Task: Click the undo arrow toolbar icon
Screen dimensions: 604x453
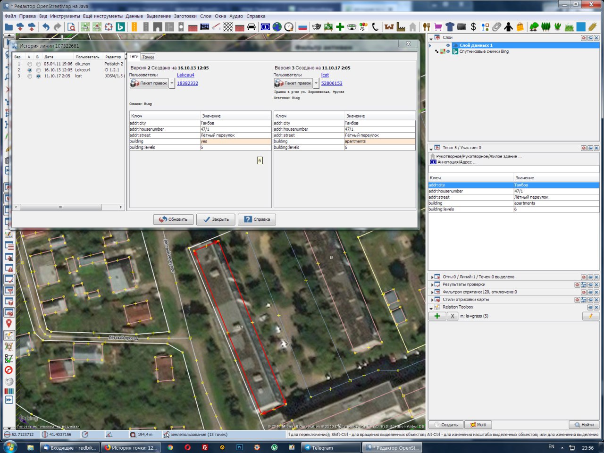Action: pyautogui.click(x=46, y=27)
